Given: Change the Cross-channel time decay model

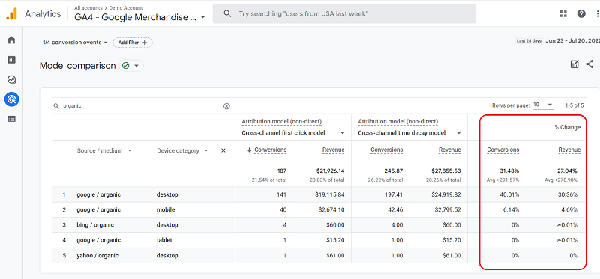Looking at the screenshot, I should tap(409, 133).
